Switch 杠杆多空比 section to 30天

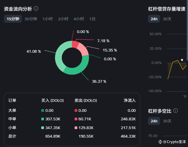[x=167, y=121]
